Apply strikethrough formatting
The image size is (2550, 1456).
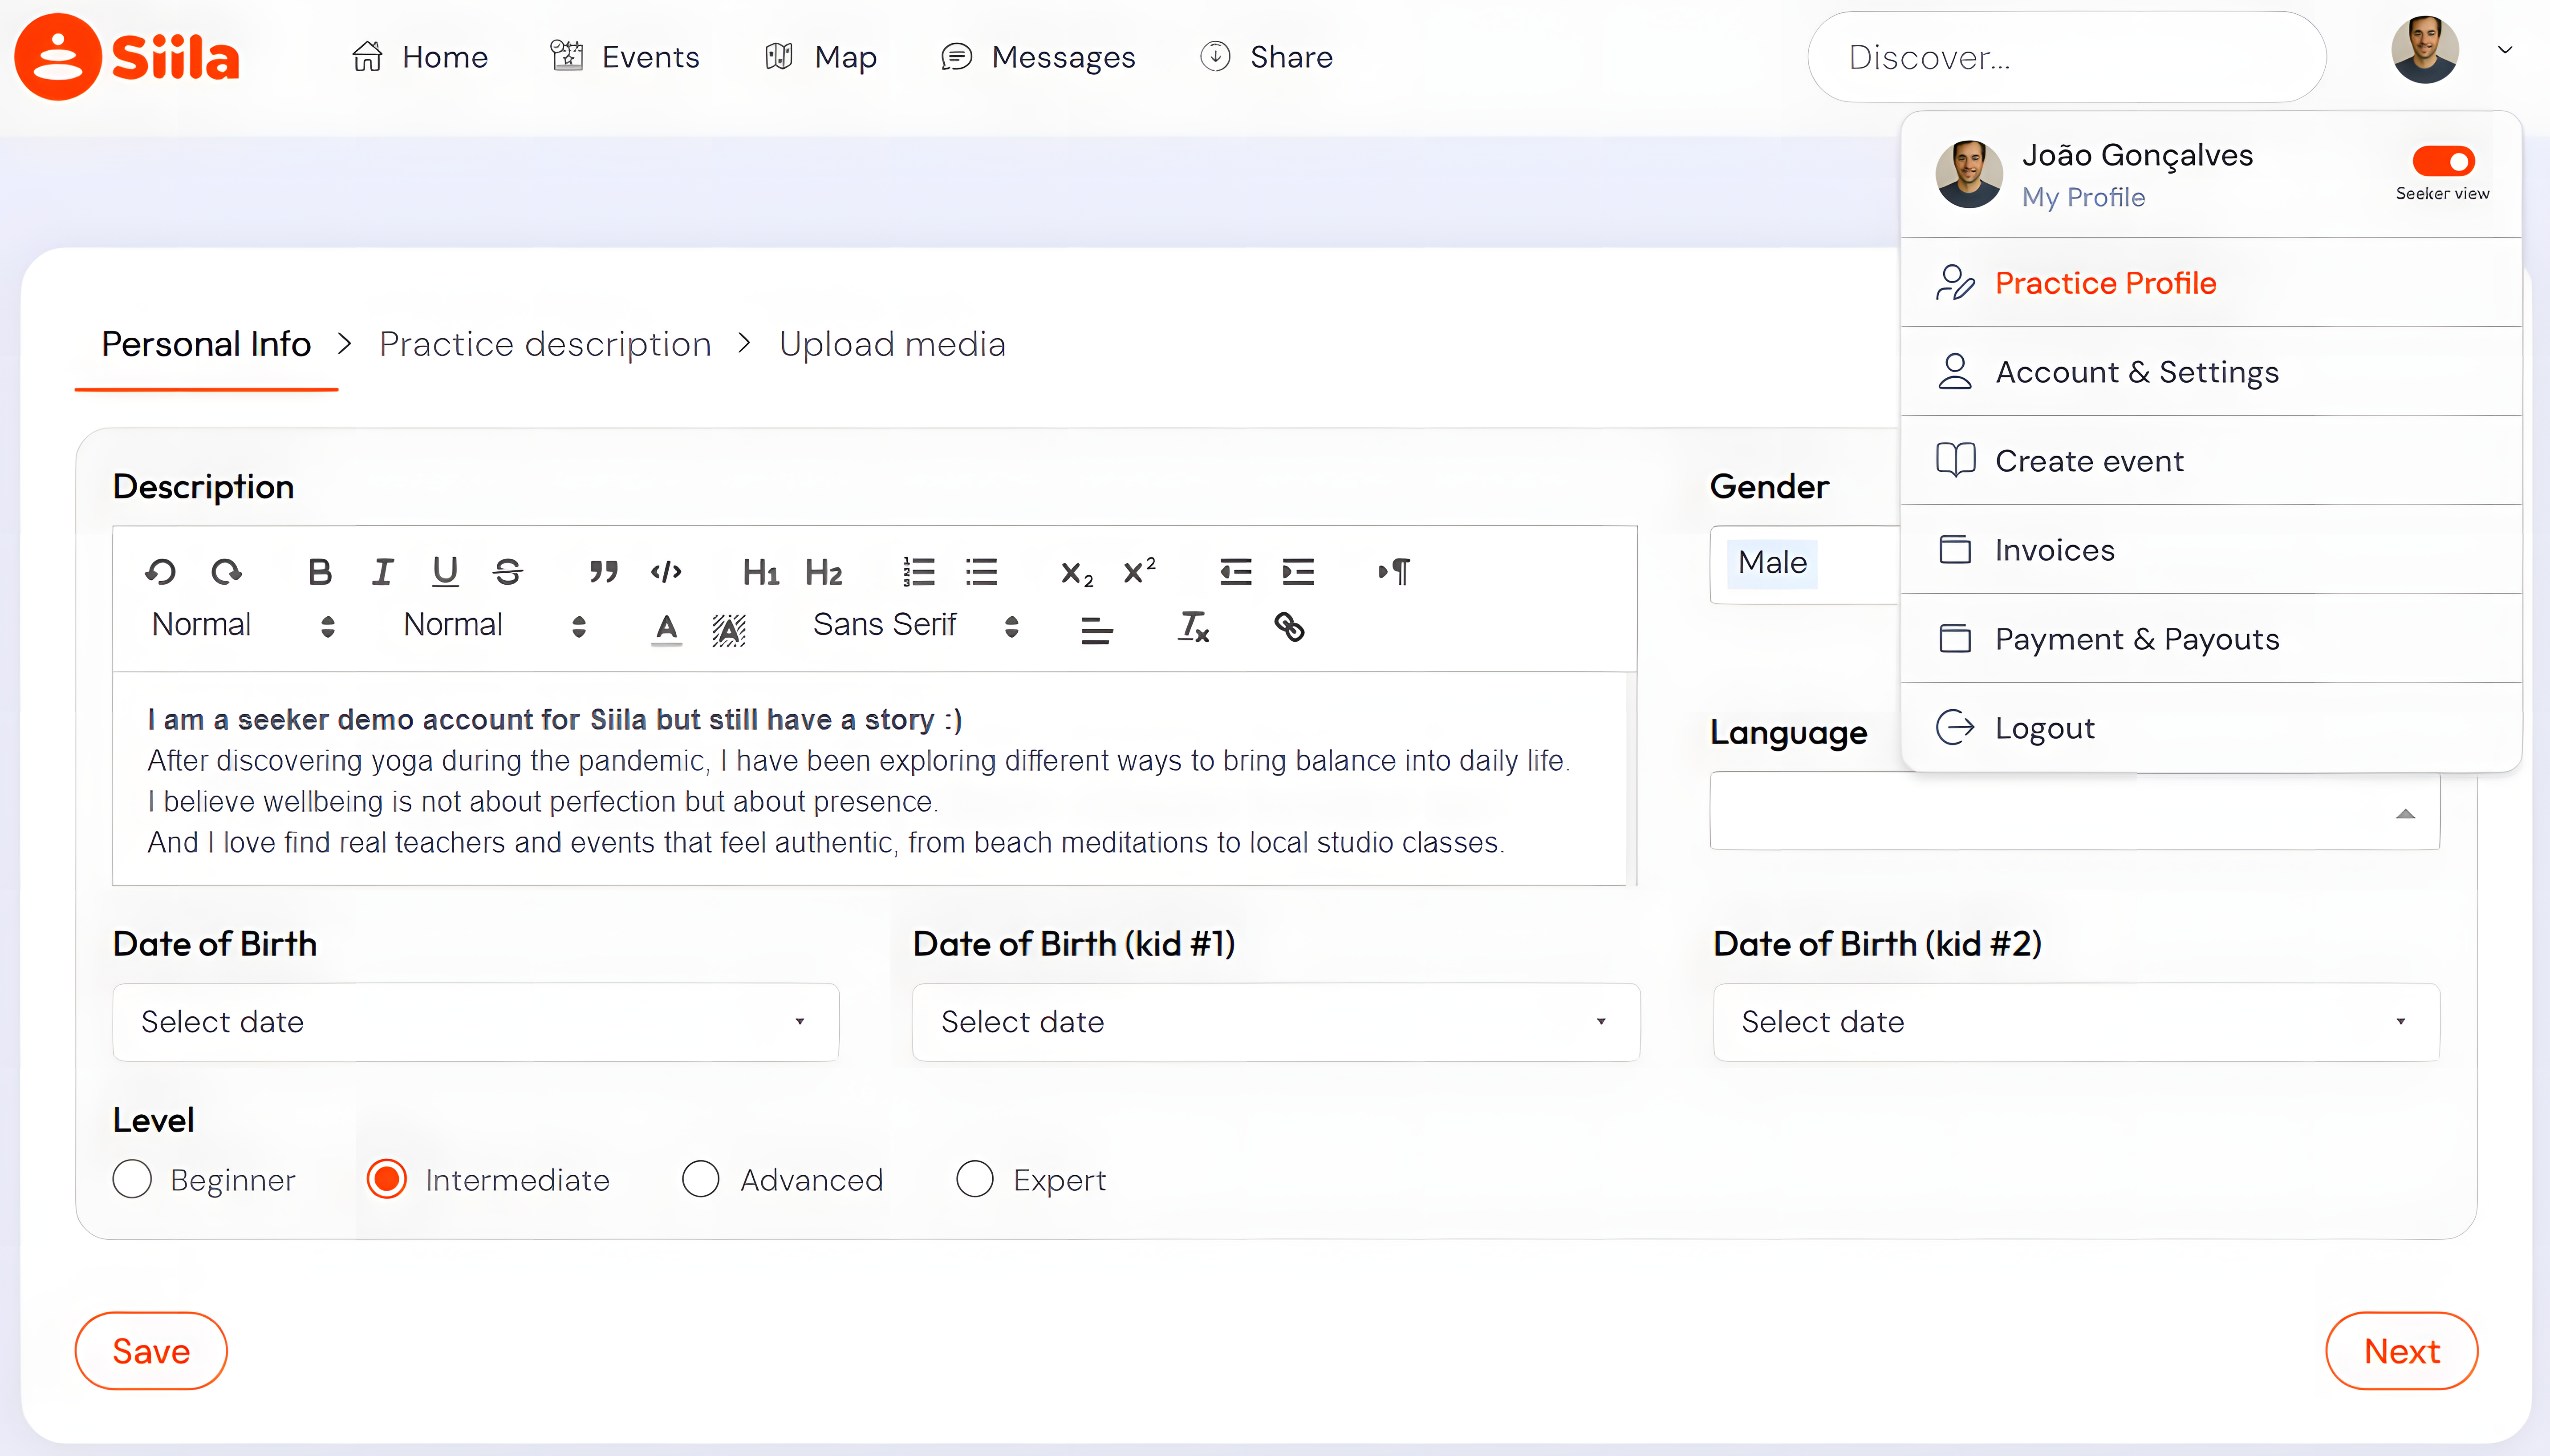(508, 572)
